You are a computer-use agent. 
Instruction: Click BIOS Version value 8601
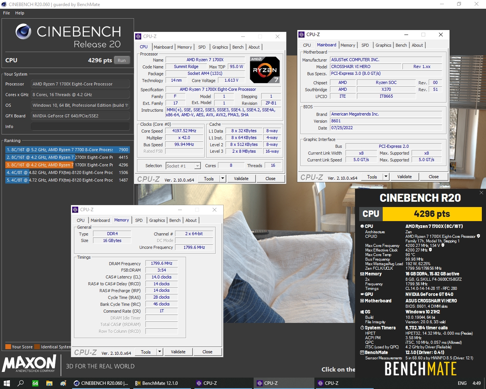(386, 121)
